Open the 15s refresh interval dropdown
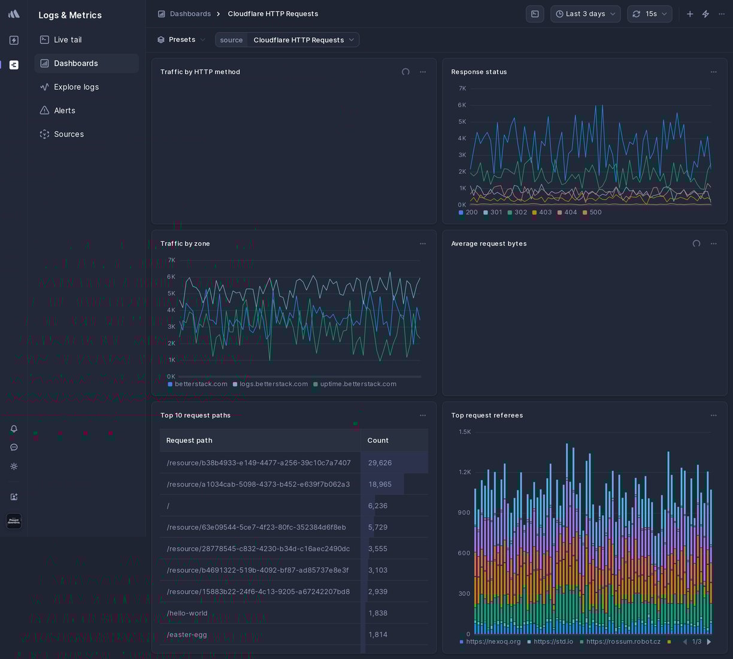This screenshot has height=659, width=733. coord(649,14)
